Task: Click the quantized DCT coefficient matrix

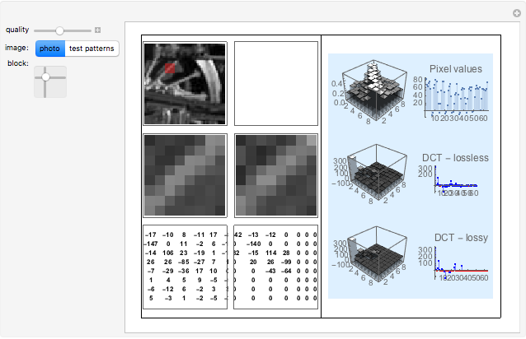Action: tap(275, 266)
